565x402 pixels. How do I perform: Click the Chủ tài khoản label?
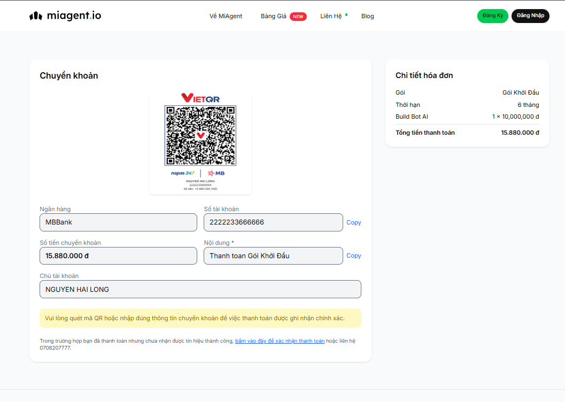pos(59,276)
